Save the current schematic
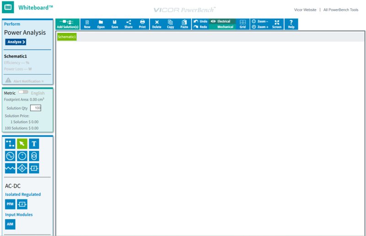Image resolution: width=366 pixels, height=236 pixels. point(115,24)
